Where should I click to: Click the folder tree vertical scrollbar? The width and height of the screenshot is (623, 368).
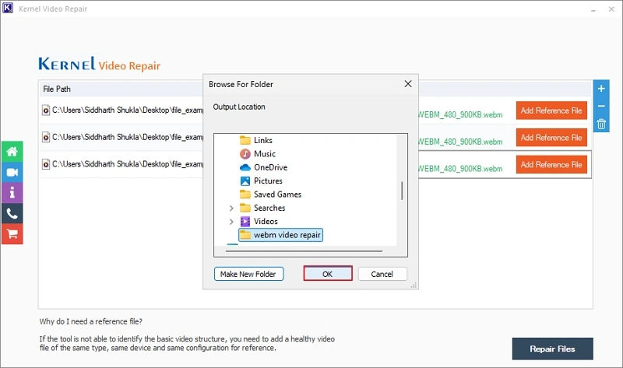402,191
